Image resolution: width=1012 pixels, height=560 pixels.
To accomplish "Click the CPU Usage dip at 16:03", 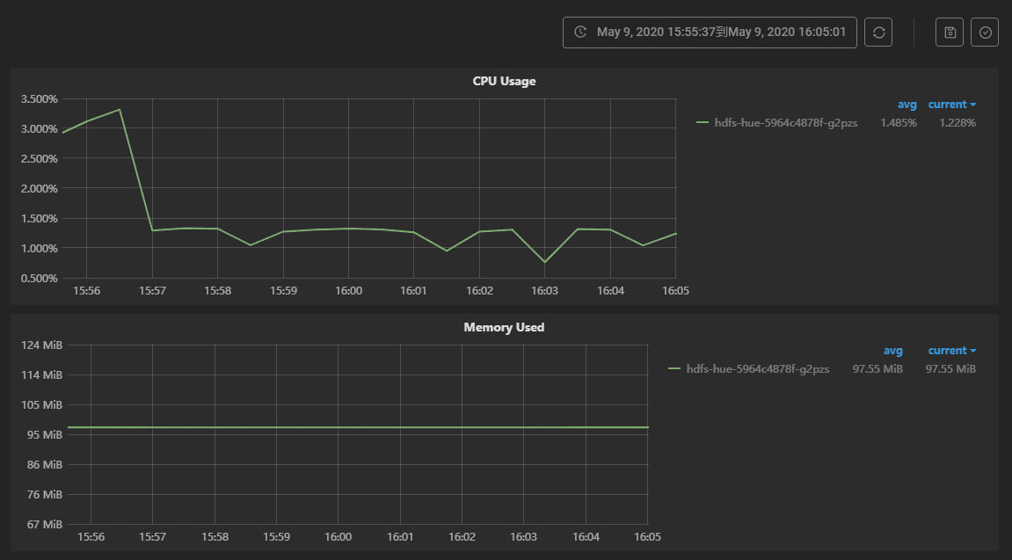I will 545,262.
